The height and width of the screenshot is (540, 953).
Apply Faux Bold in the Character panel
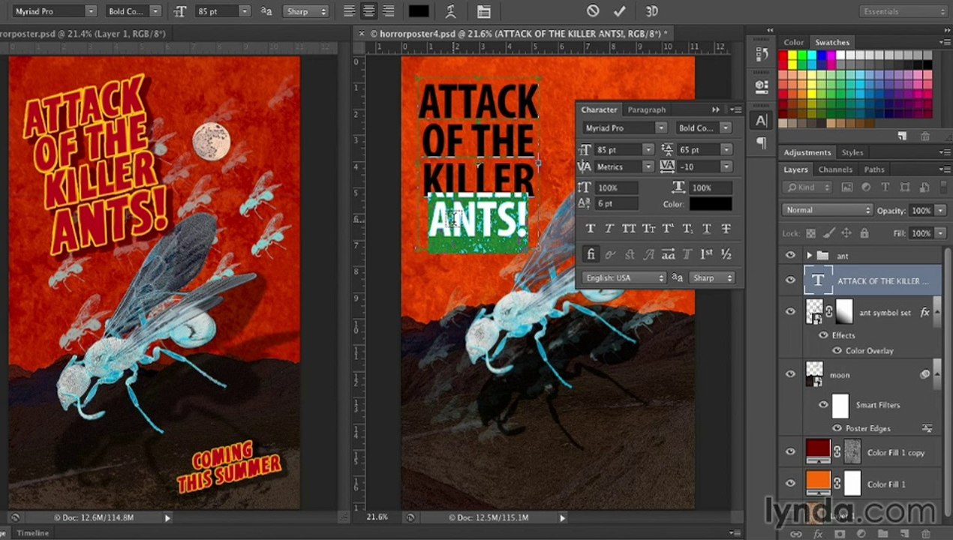pyautogui.click(x=590, y=229)
